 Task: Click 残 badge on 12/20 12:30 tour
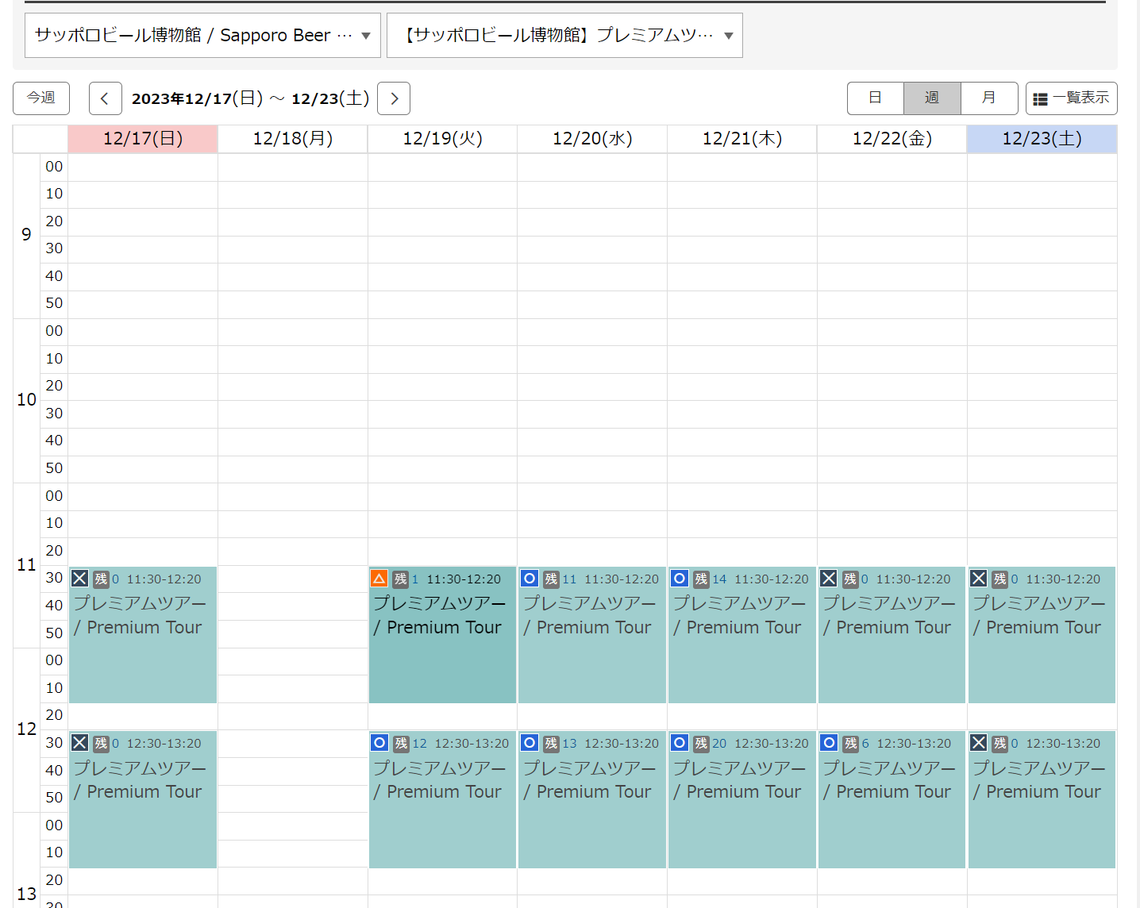click(x=551, y=744)
